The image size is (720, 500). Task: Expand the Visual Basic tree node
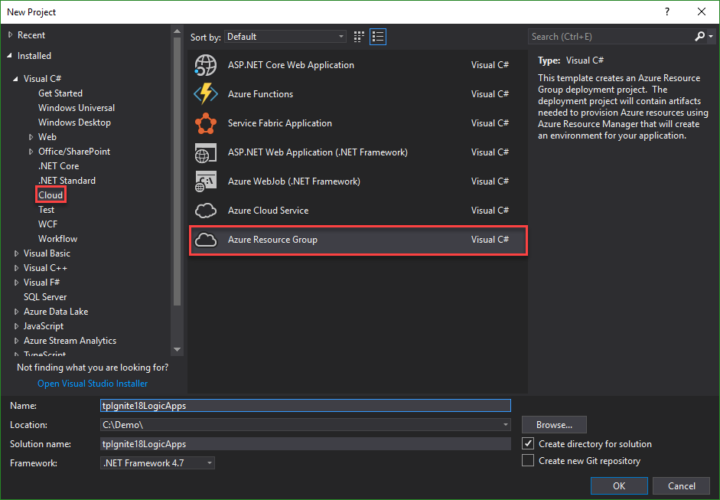pyautogui.click(x=17, y=253)
